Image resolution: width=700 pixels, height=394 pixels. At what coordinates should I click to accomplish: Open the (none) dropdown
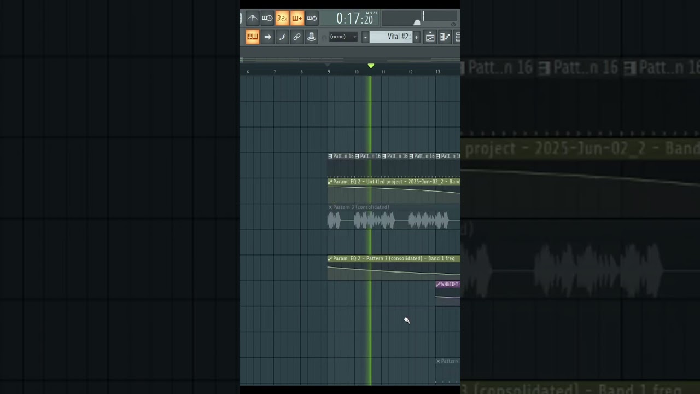pyautogui.click(x=343, y=37)
